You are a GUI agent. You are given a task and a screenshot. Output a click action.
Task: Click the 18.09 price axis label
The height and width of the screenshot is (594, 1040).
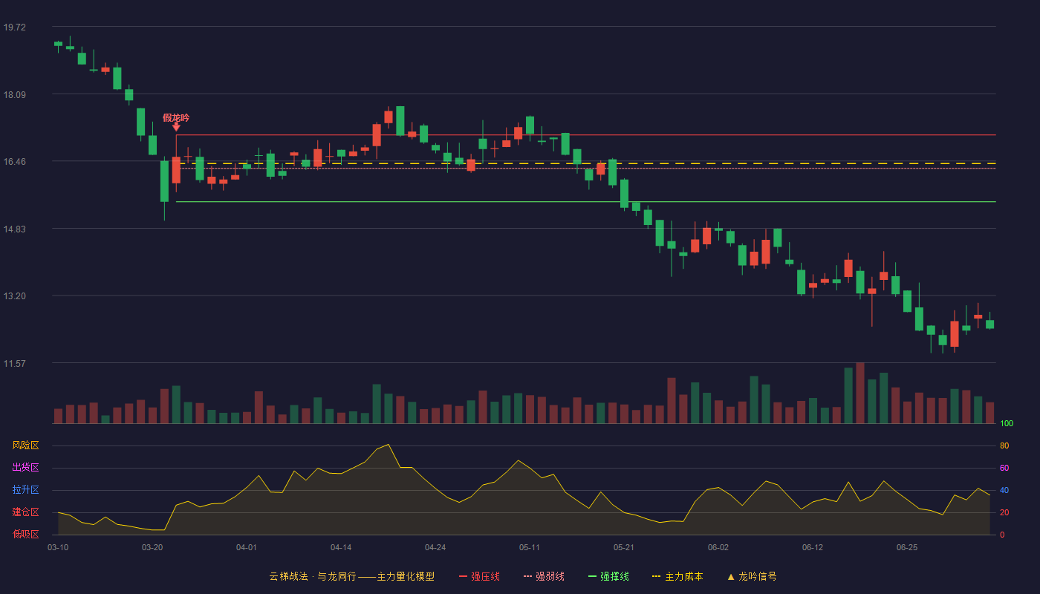pyautogui.click(x=14, y=94)
